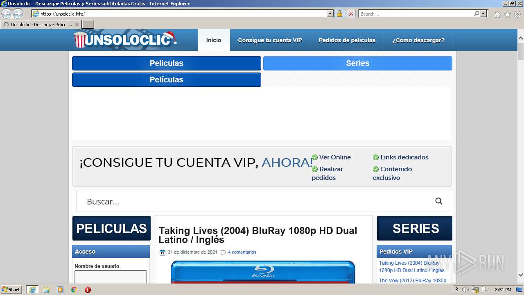Close the Unsoloclic tab

pyautogui.click(x=77, y=25)
